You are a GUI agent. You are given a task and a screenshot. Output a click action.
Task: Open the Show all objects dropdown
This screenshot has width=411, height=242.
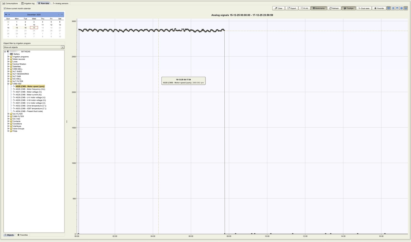[x=63, y=47]
